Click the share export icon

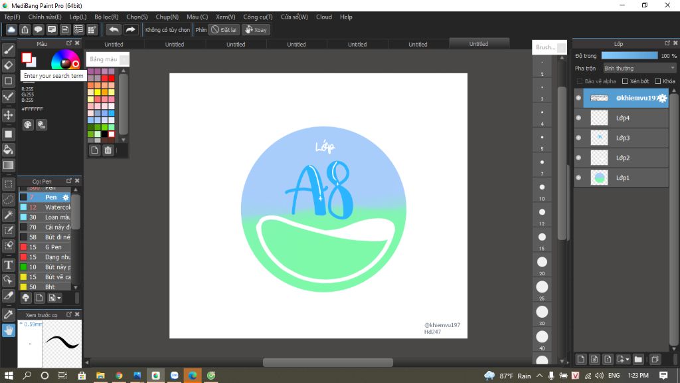tap(25, 29)
